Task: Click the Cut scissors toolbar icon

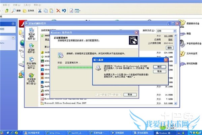Action: (40, 11)
